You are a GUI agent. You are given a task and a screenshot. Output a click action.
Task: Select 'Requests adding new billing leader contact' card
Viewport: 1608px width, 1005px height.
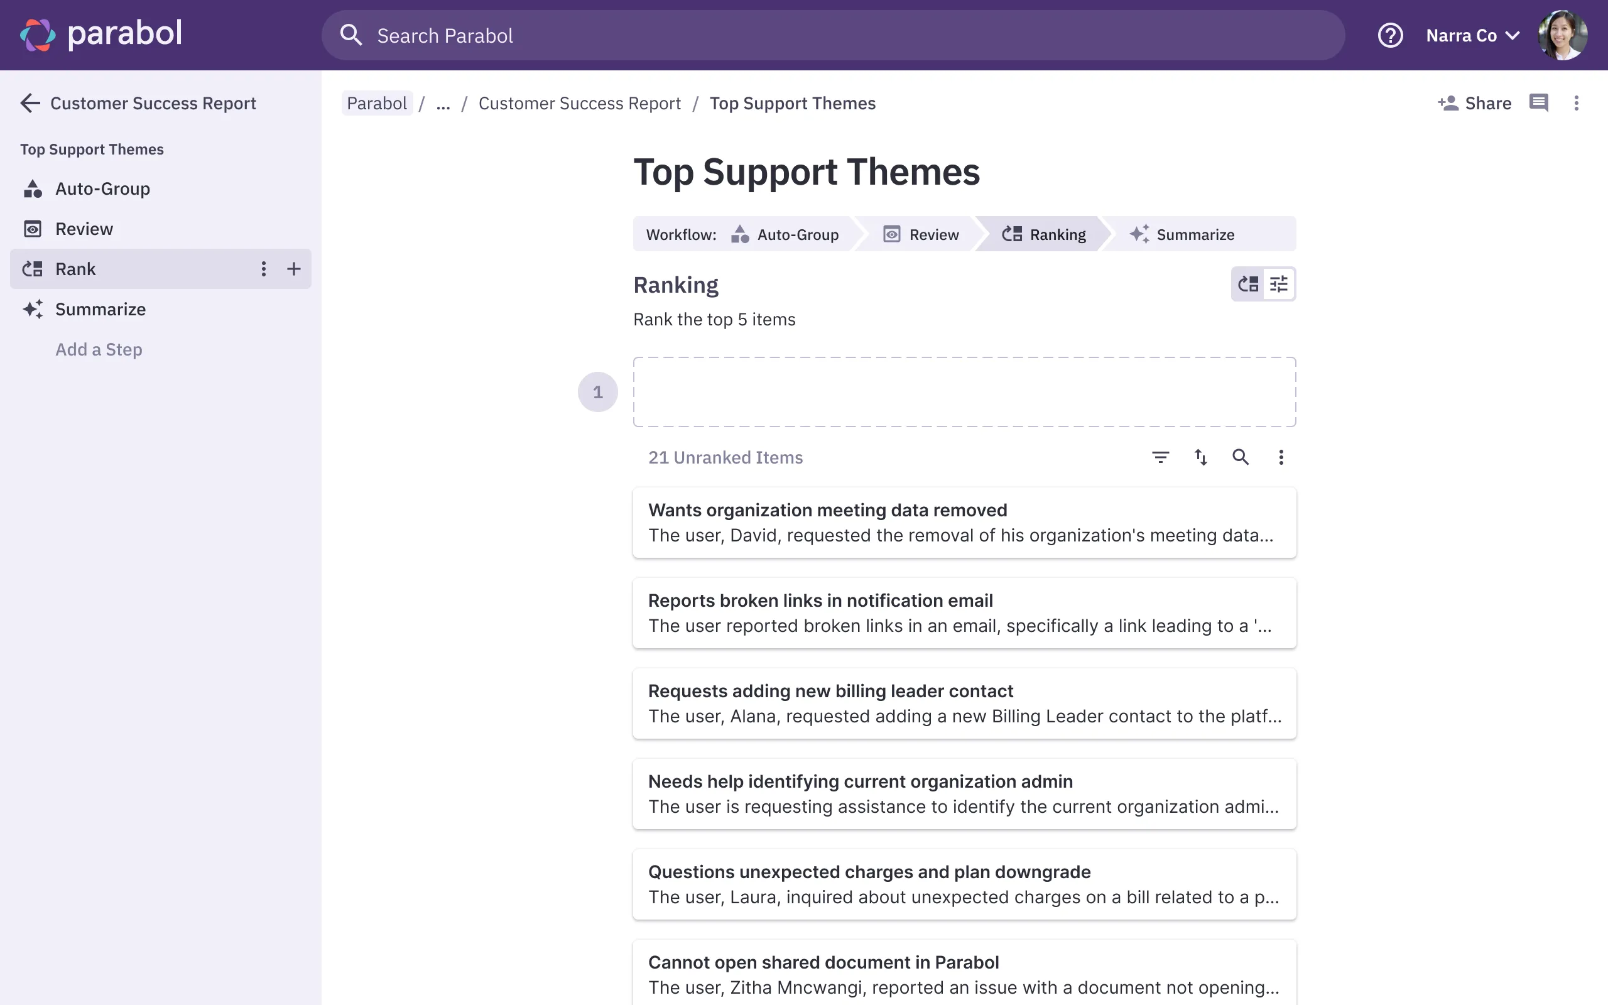tap(964, 703)
